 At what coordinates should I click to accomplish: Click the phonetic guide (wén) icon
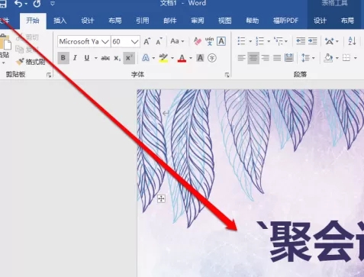click(209, 41)
